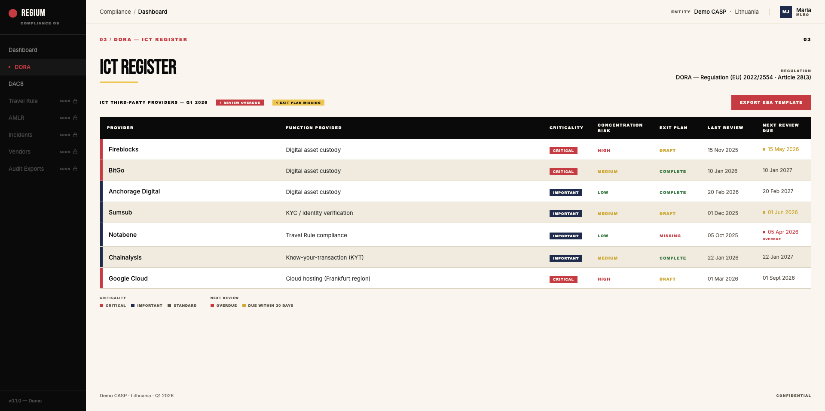The image size is (825, 411).
Task: Click red Critical legend swatch
Action: point(101,306)
